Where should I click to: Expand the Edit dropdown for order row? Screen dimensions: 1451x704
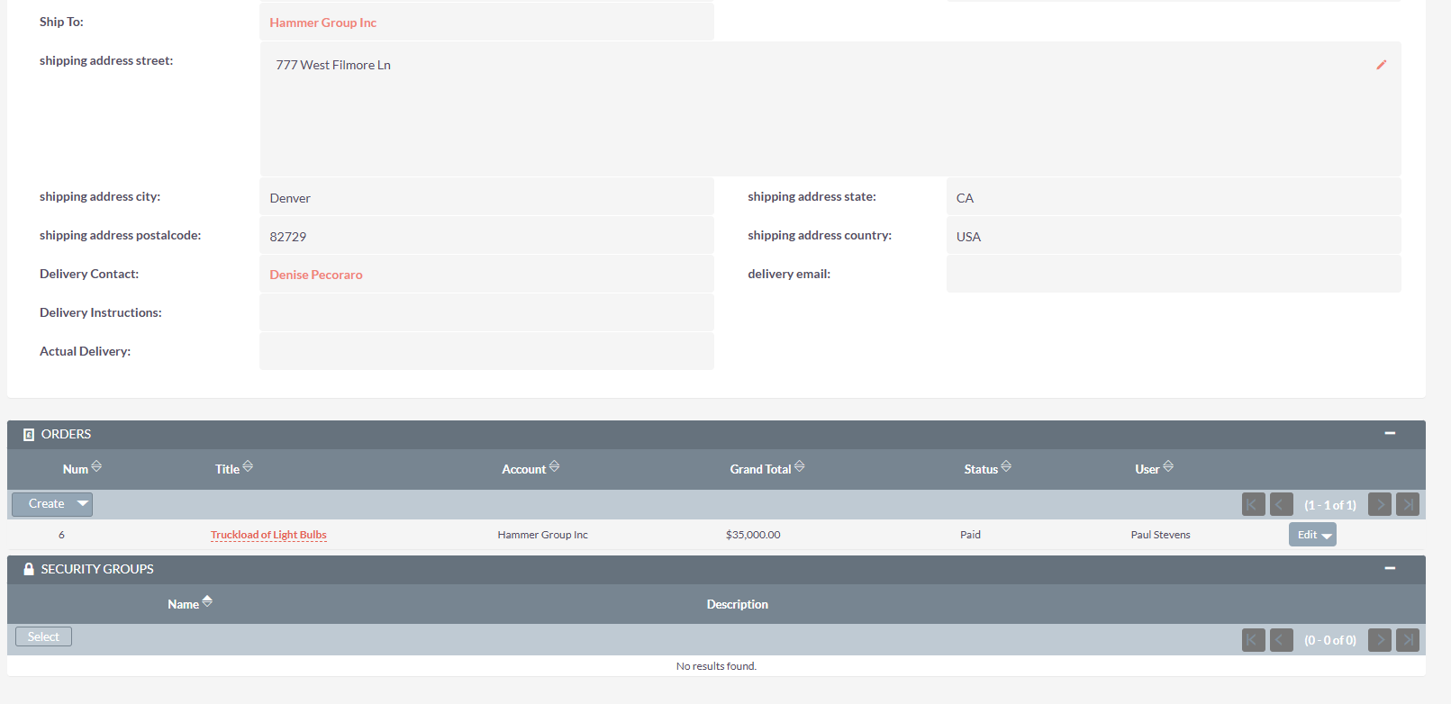pyautogui.click(x=1327, y=536)
